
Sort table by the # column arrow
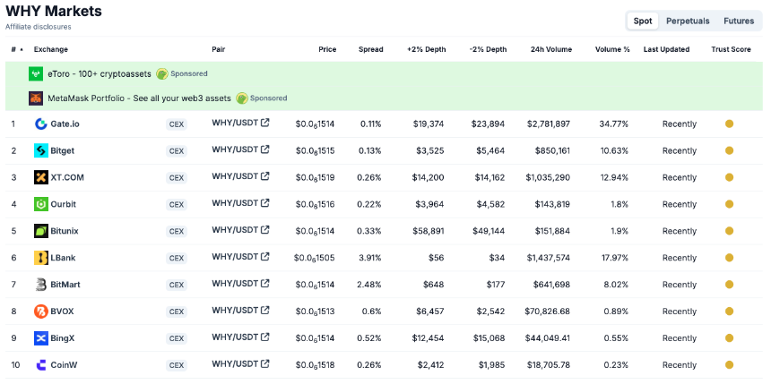pyautogui.click(x=21, y=49)
